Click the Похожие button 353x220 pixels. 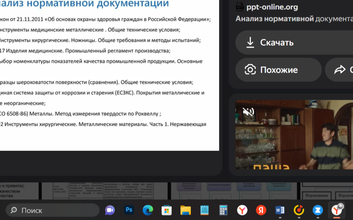[278, 70]
